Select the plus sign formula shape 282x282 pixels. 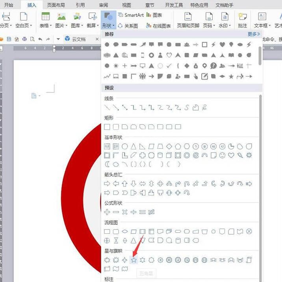pos(107,212)
